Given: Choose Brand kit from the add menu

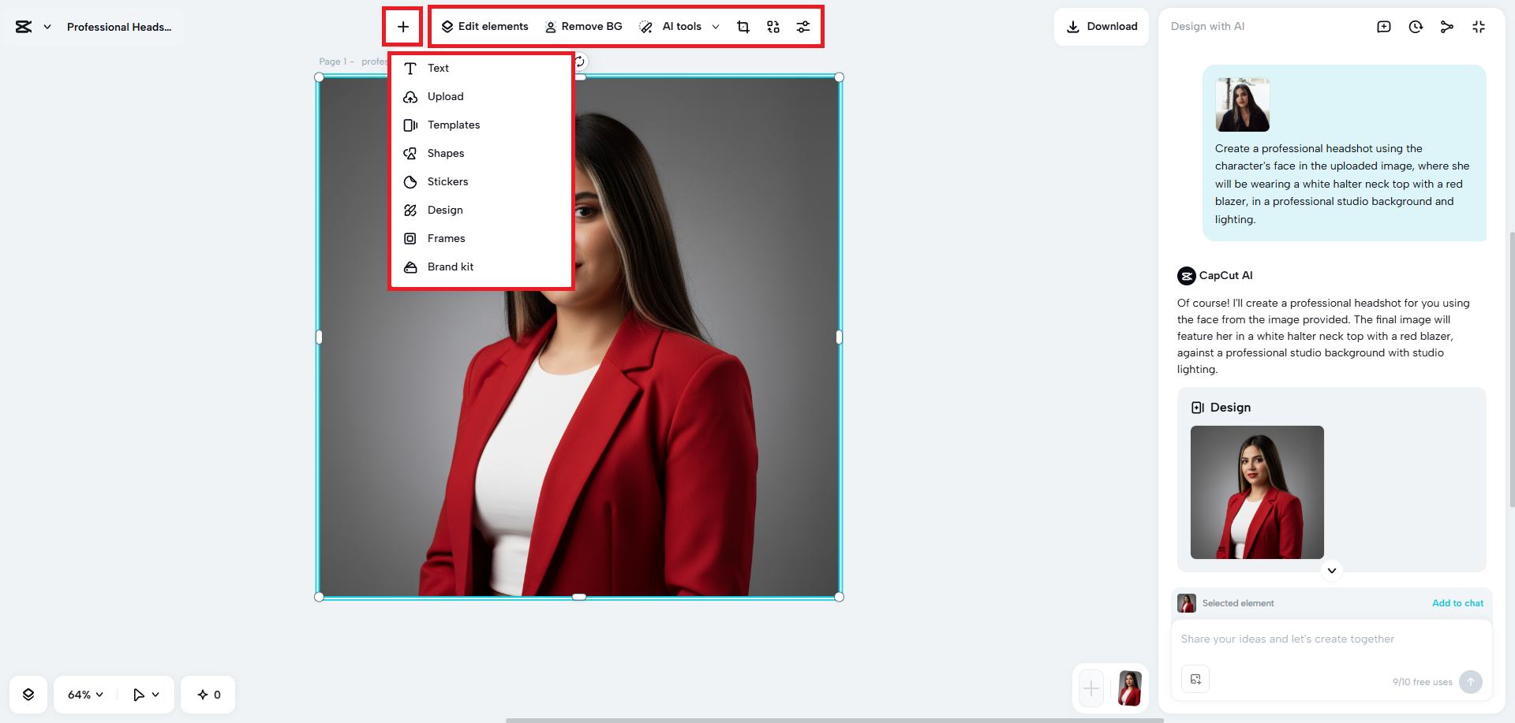Looking at the screenshot, I should click(x=450, y=266).
